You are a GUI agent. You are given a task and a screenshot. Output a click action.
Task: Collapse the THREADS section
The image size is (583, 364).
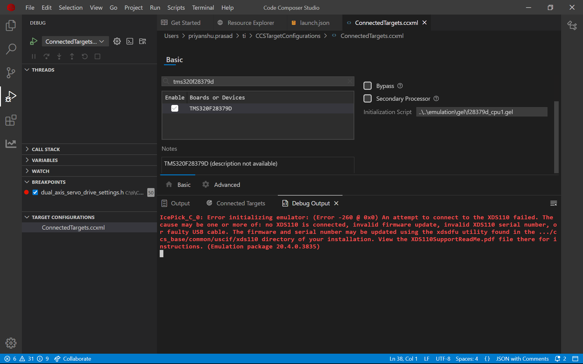89,70
